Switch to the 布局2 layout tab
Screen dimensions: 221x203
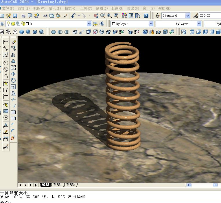[x=70, y=185]
